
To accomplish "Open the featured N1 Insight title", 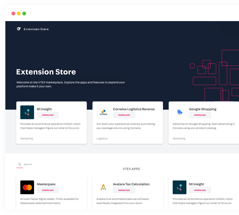I will (x=44, y=109).
